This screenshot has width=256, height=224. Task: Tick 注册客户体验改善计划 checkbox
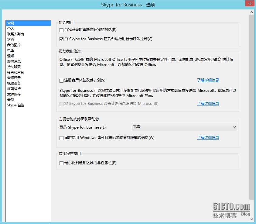(62, 81)
